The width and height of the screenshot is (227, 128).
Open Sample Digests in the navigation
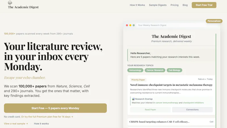158,5
